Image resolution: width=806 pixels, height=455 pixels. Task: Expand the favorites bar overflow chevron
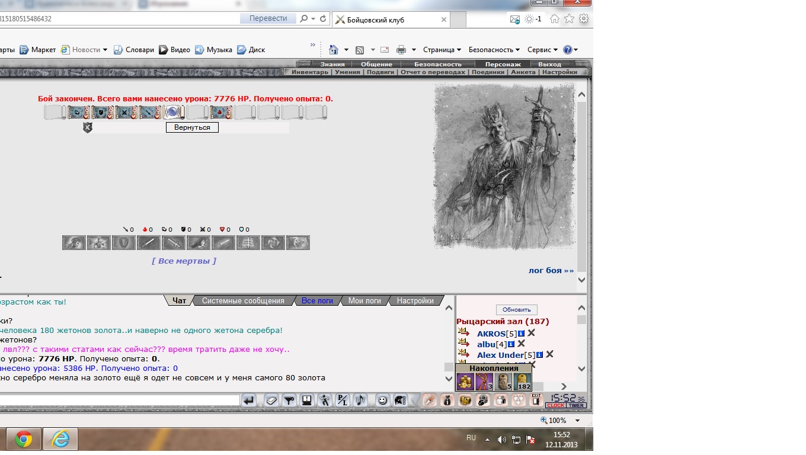click(x=313, y=45)
